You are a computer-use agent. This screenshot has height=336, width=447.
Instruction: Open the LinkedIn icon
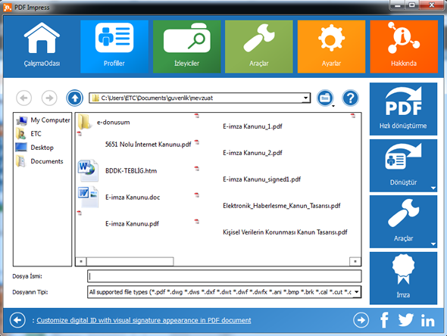tap(427, 320)
